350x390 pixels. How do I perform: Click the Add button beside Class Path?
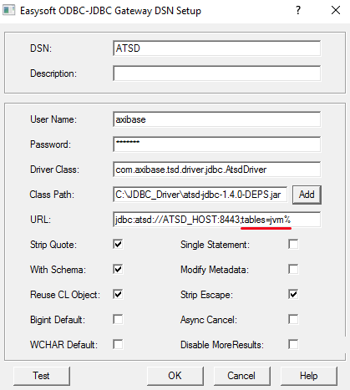[x=307, y=195]
